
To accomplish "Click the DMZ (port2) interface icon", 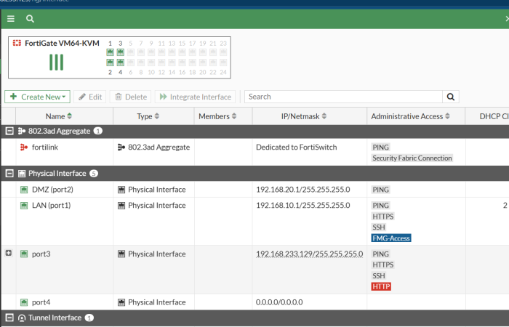I will coord(24,190).
